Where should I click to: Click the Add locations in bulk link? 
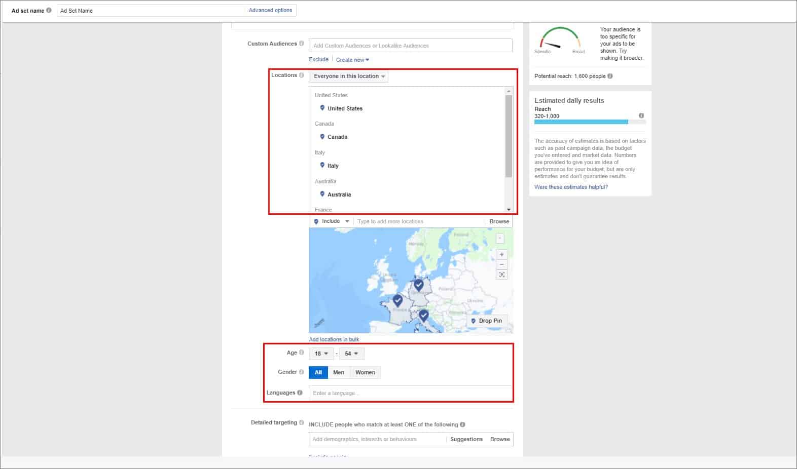334,339
